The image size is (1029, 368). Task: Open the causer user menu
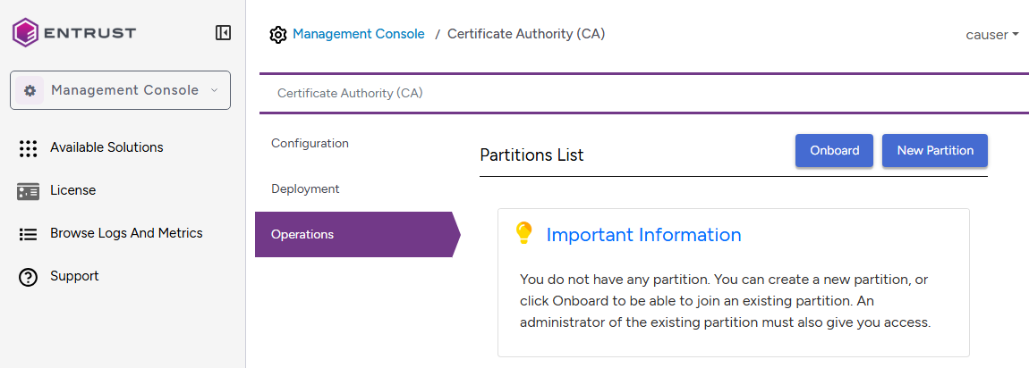991,35
